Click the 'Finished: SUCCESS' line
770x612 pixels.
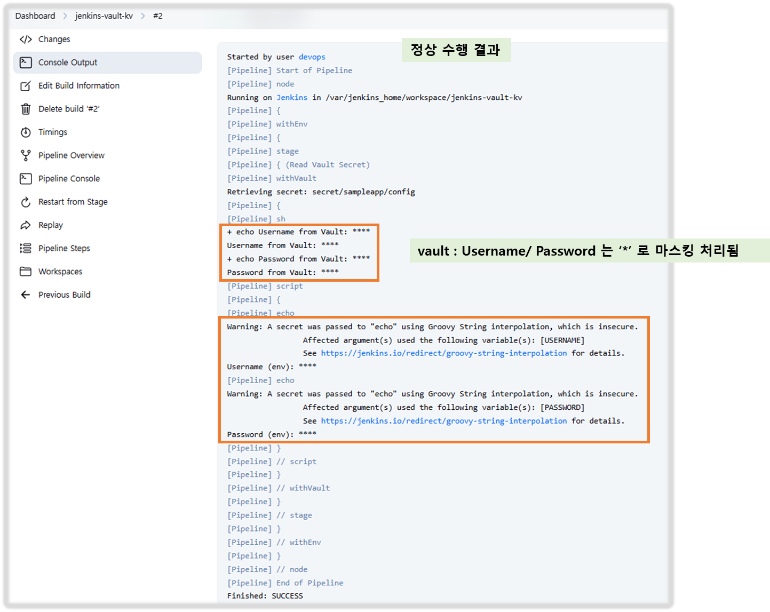tap(265, 596)
